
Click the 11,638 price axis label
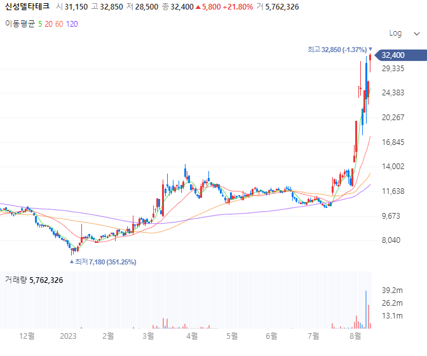coord(393,191)
